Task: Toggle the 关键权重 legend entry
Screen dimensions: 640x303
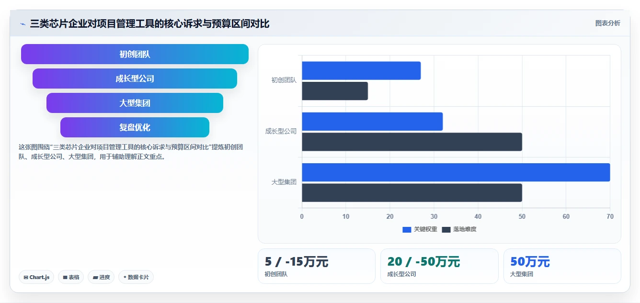Action: (420, 229)
